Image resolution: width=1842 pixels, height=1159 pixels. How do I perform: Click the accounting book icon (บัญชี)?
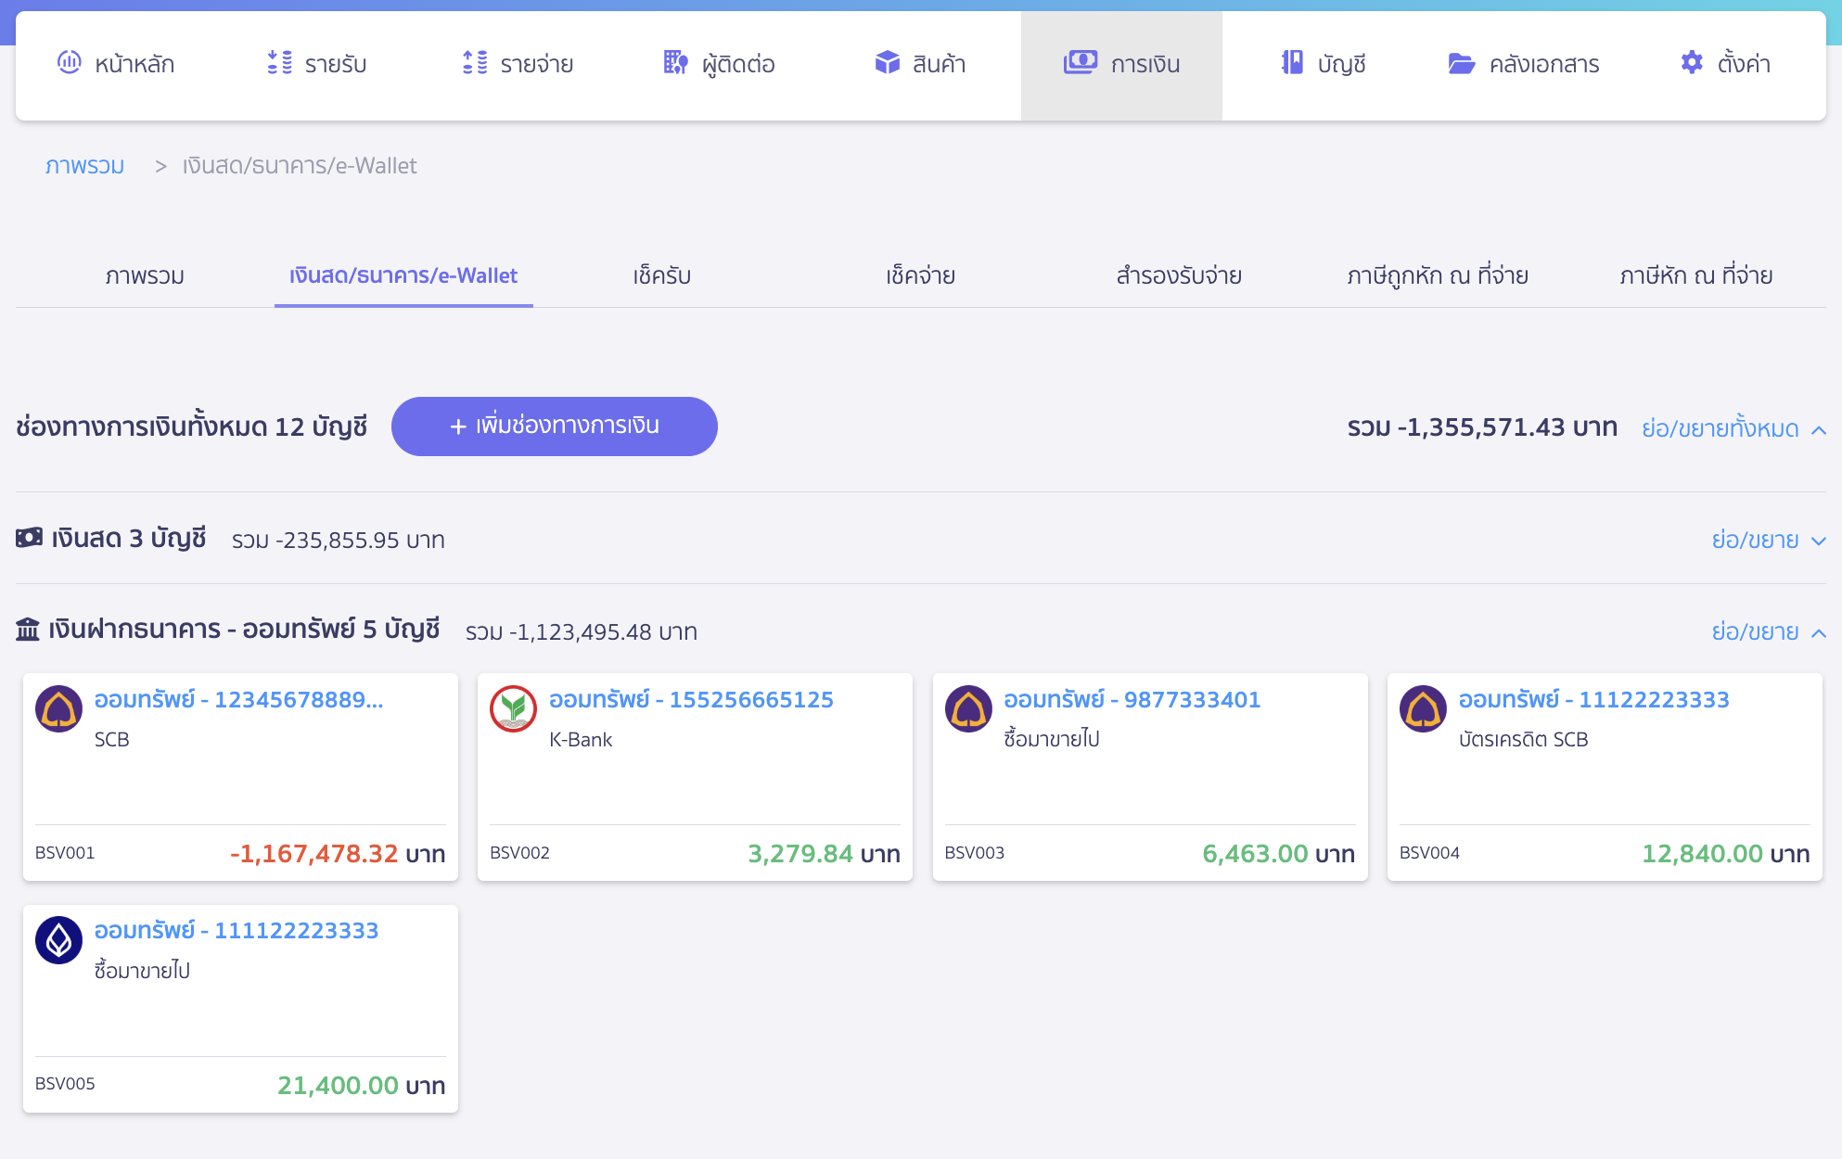click(x=1292, y=63)
